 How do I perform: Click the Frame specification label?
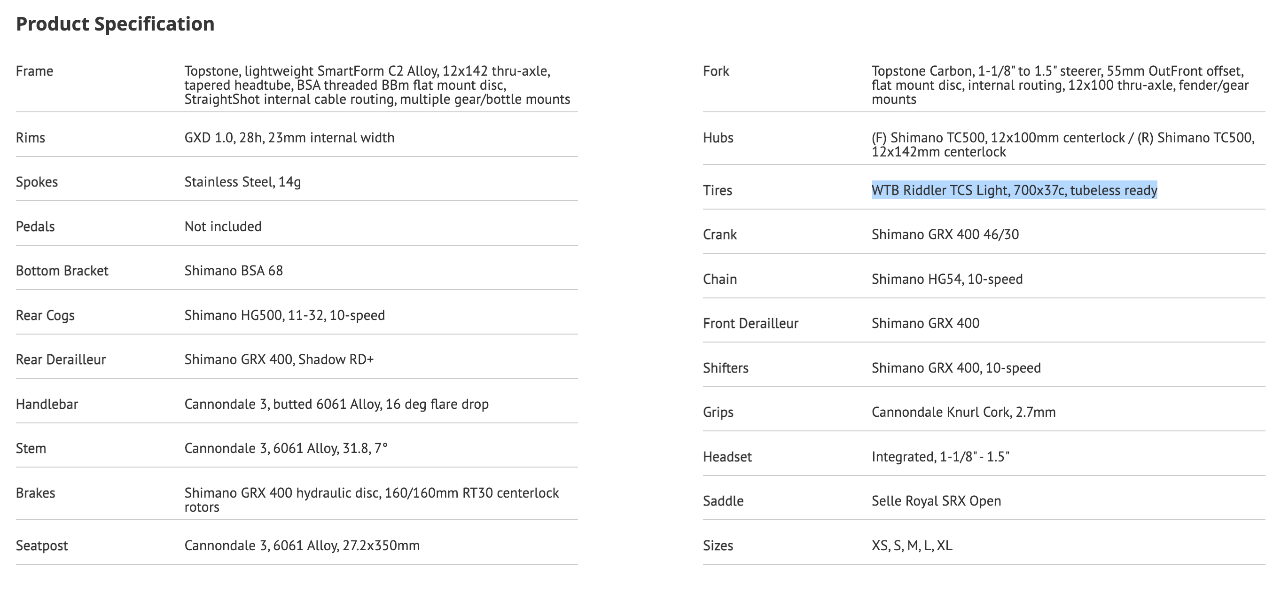point(34,70)
